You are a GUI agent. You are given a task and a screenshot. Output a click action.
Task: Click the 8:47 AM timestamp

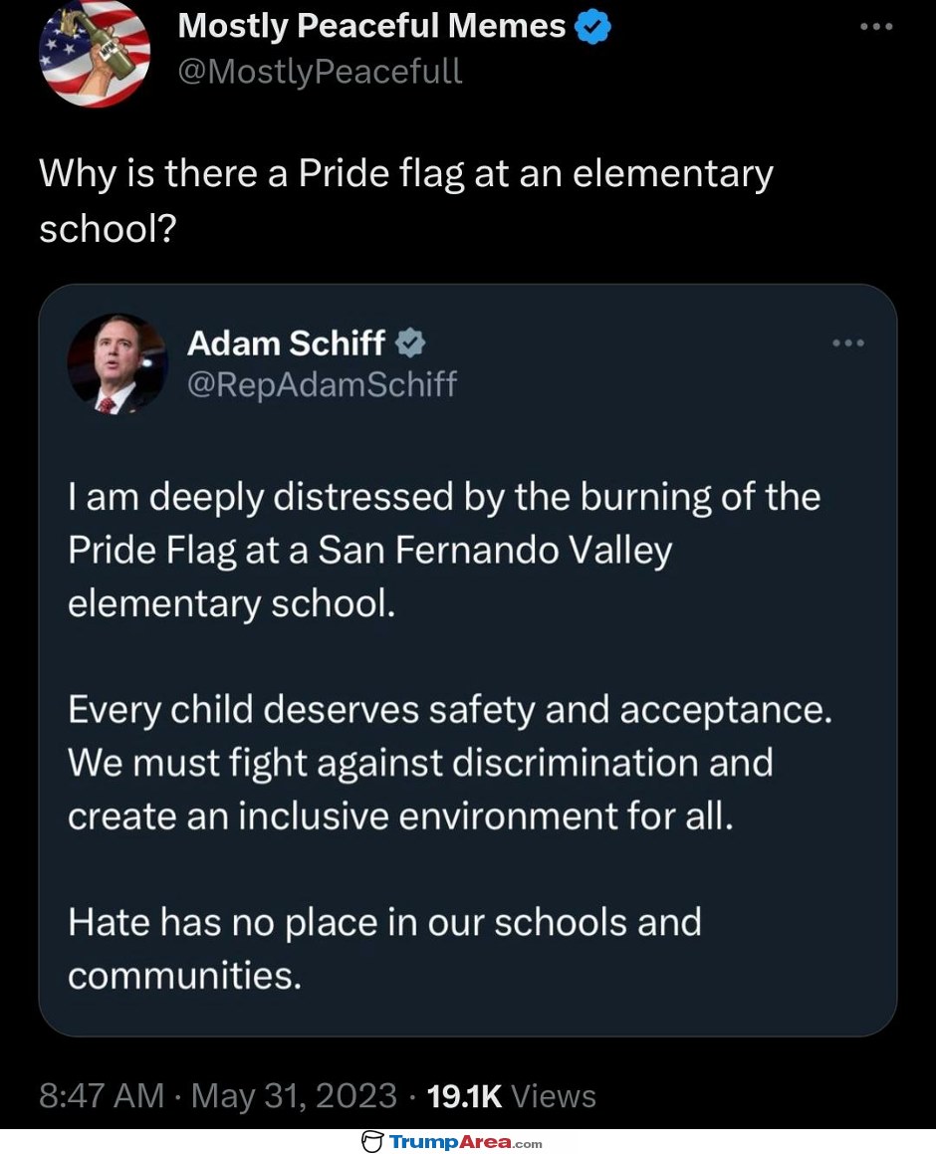[x=102, y=1096]
